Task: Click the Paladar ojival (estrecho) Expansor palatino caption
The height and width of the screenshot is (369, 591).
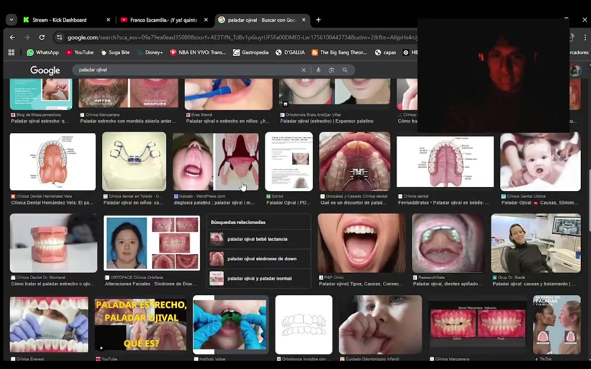Action: [x=327, y=121]
